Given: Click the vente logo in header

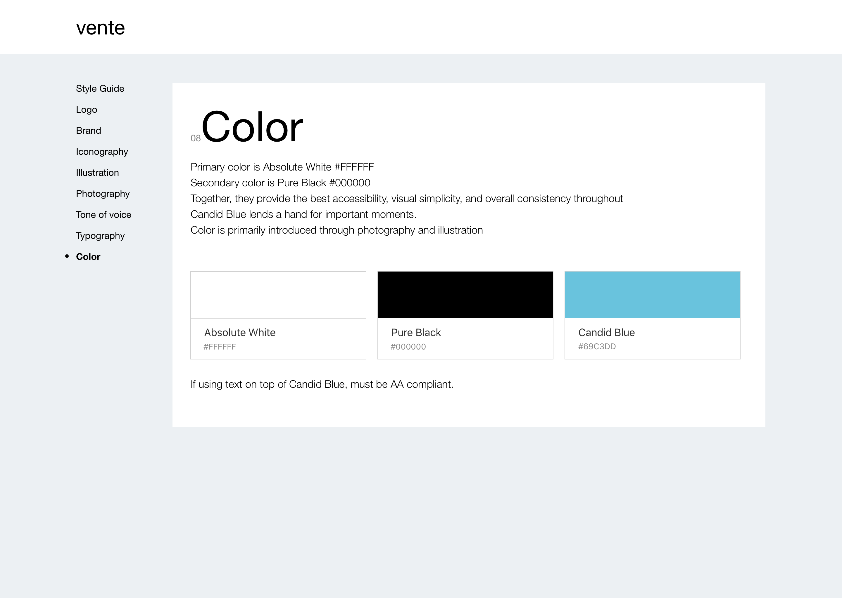Looking at the screenshot, I should pos(100,27).
